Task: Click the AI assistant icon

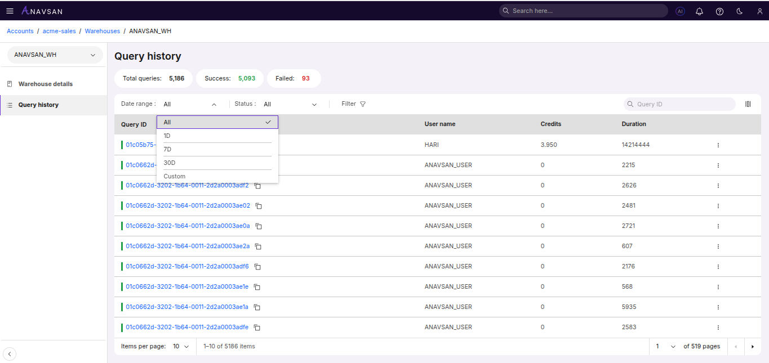Action: [x=680, y=11]
